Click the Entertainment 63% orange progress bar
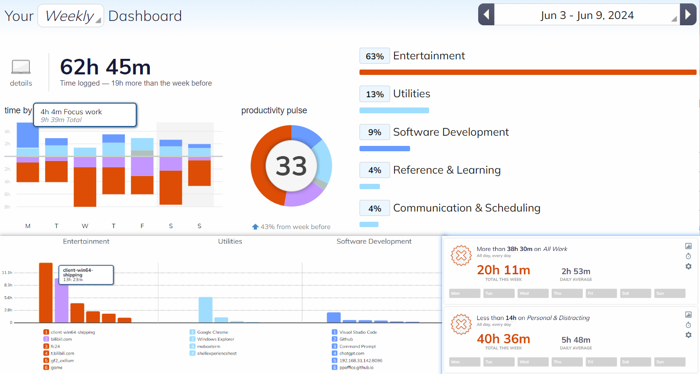Image resolution: width=700 pixels, height=374 pixels. pyautogui.click(x=528, y=72)
